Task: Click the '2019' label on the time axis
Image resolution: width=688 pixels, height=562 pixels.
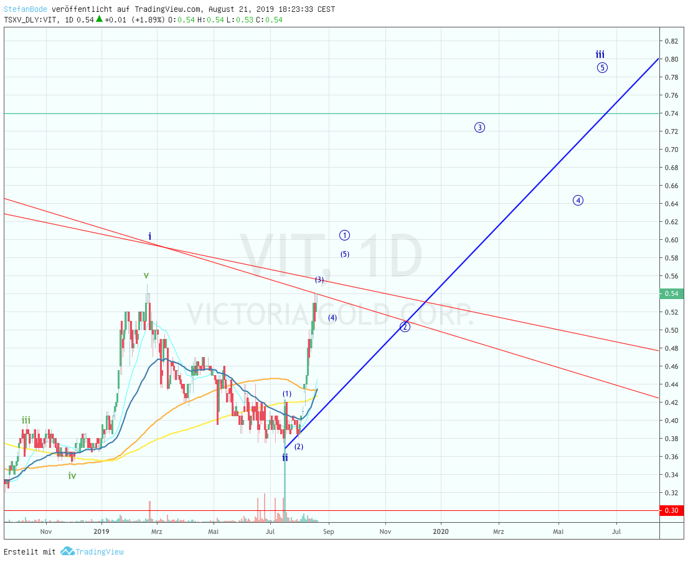Action: pyautogui.click(x=101, y=531)
